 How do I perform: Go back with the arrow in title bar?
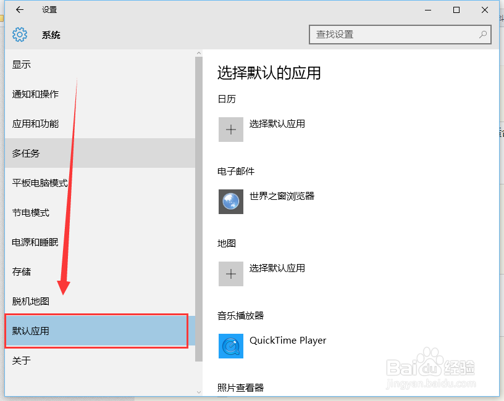[20, 10]
